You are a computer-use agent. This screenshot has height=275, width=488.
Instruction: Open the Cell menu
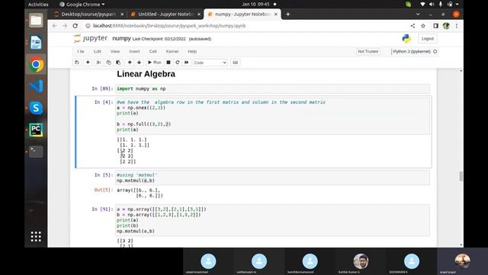[x=152, y=51]
